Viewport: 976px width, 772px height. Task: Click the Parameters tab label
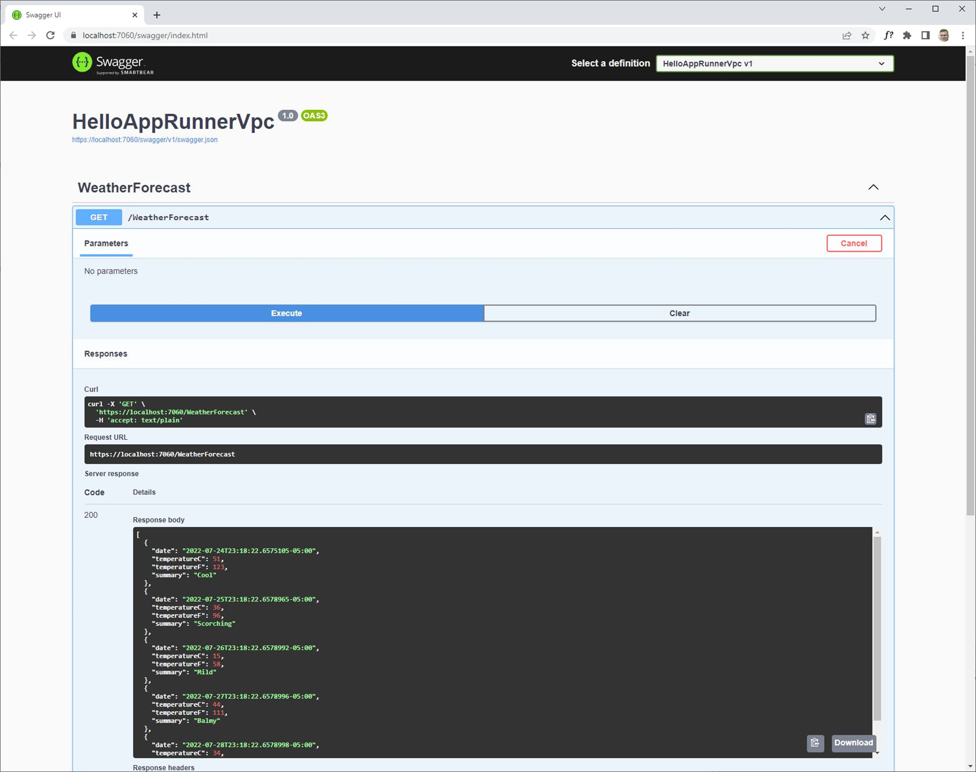pyautogui.click(x=106, y=243)
